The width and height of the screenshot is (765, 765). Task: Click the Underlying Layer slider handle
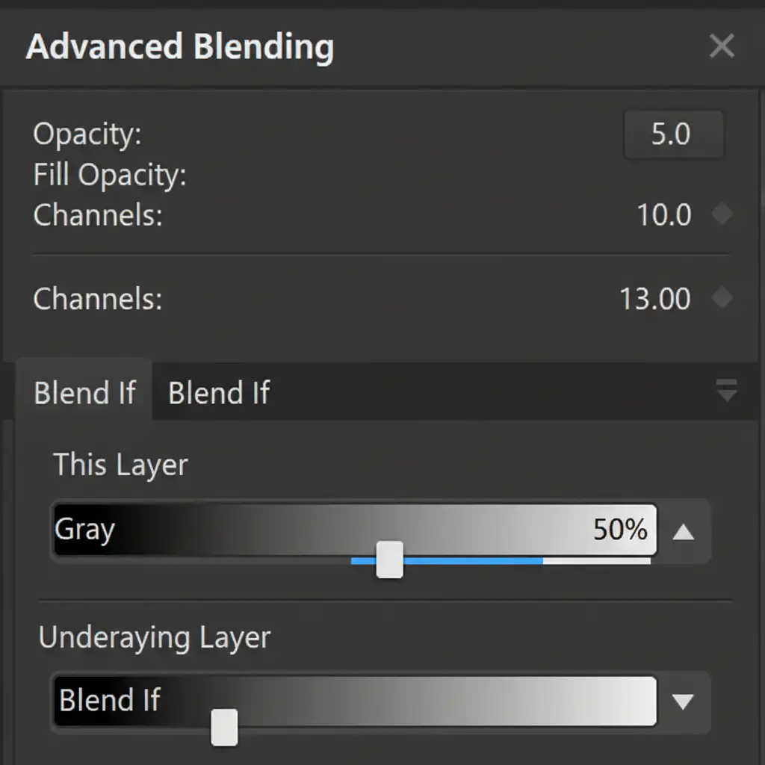pos(224,728)
